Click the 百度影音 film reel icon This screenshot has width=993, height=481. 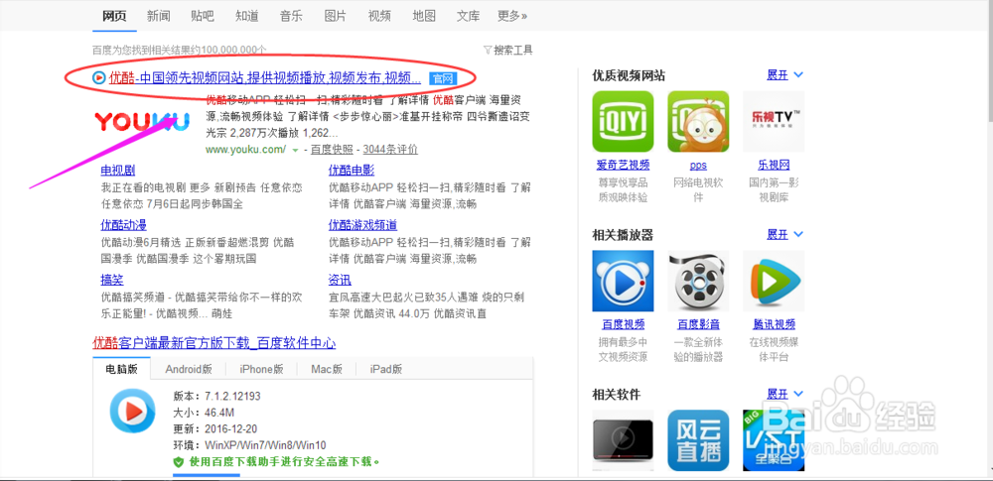click(x=698, y=281)
